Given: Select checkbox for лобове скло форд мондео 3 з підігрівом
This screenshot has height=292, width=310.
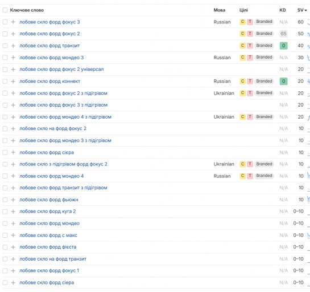Looking at the screenshot, I should pyautogui.click(x=5, y=140).
